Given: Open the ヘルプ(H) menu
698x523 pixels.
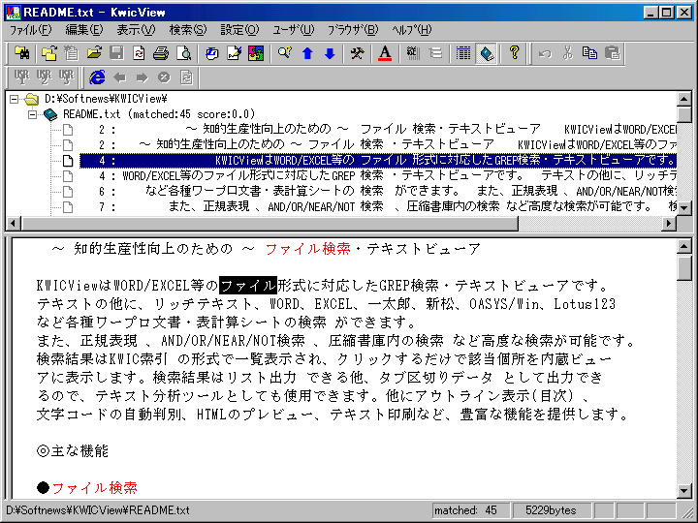Looking at the screenshot, I should [411, 30].
